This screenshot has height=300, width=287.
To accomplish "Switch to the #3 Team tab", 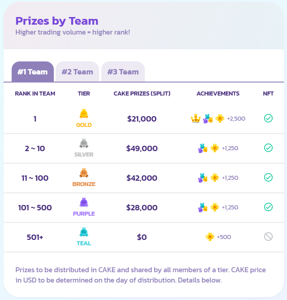I will [x=123, y=72].
